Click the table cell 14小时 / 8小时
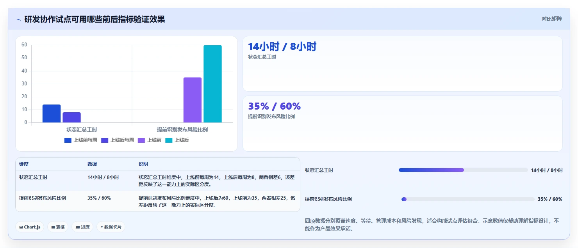Screen dimensions: 578x248 click(103, 177)
